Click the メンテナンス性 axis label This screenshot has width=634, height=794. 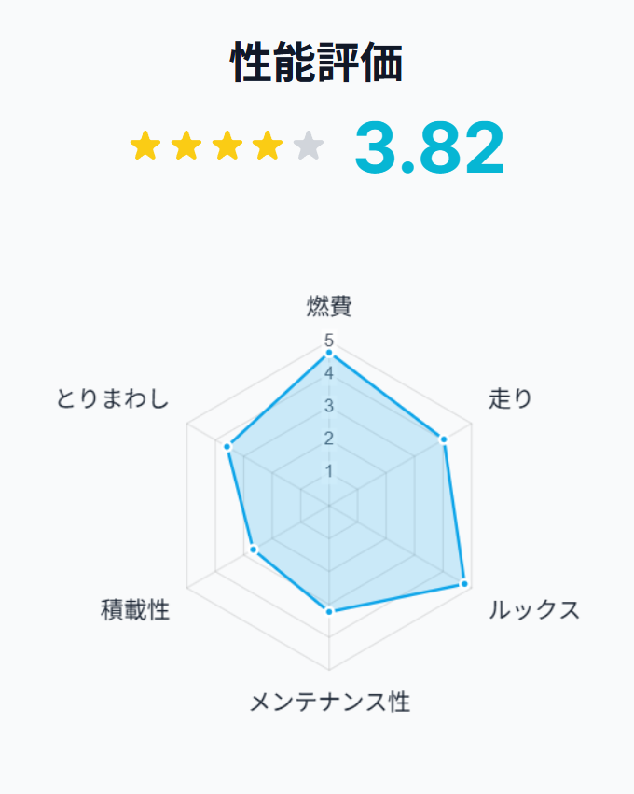click(x=330, y=702)
